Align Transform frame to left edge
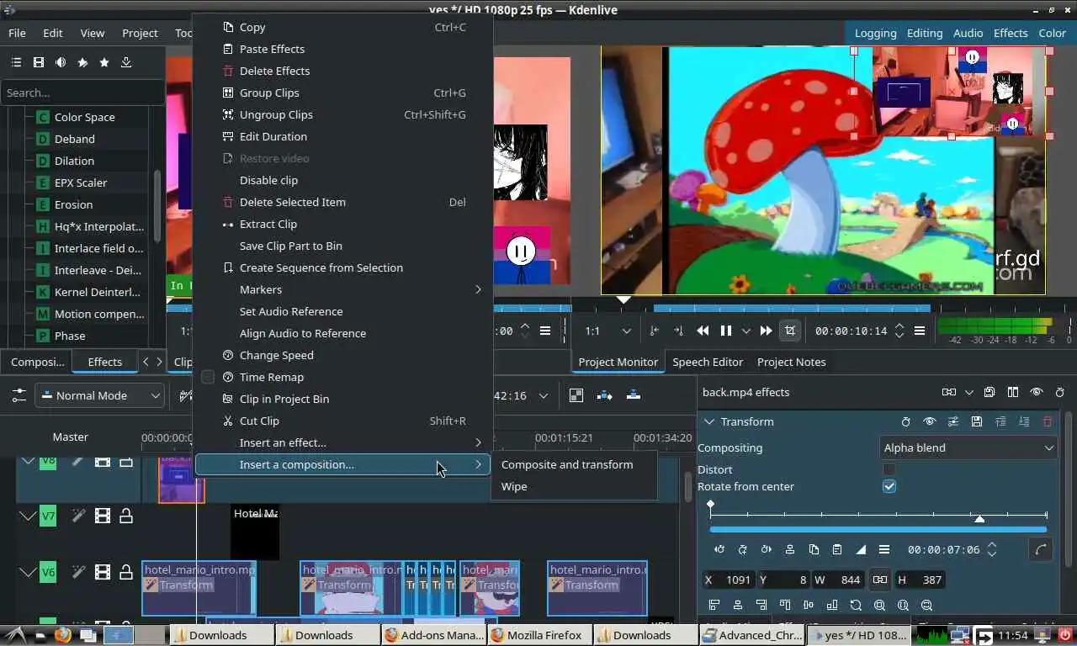Viewport: 1077px width, 646px height. [714, 605]
